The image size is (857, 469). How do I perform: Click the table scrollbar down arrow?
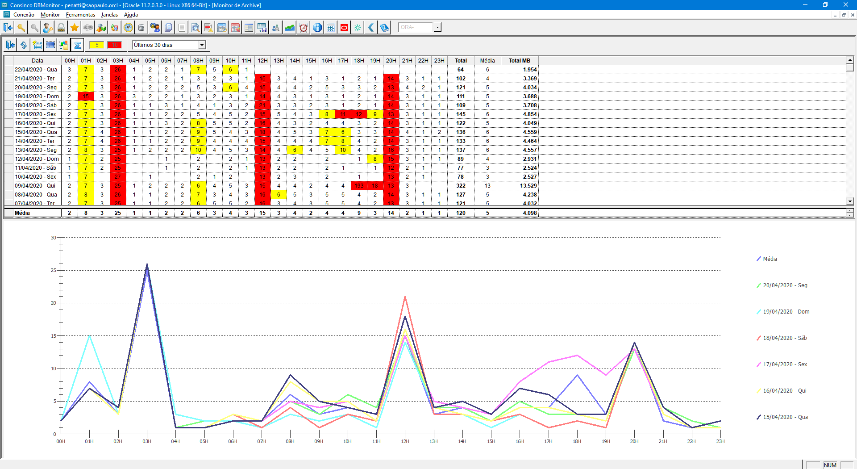click(x=850, y=201)
